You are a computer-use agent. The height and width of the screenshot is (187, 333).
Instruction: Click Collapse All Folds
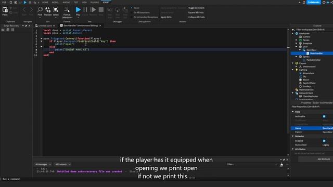[x=197, y=17]
